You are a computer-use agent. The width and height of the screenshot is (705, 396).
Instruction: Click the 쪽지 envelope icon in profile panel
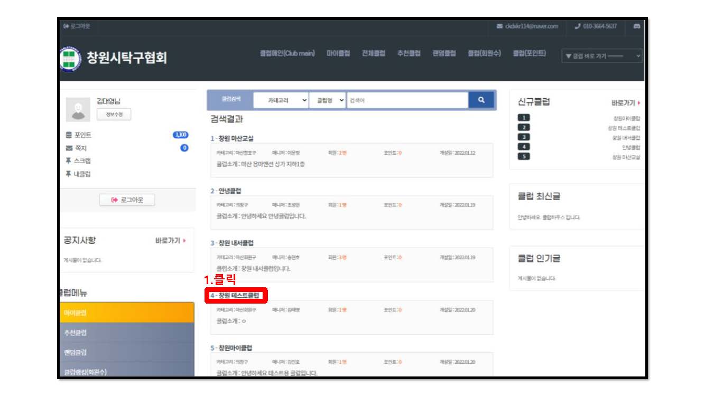point(69,148)
